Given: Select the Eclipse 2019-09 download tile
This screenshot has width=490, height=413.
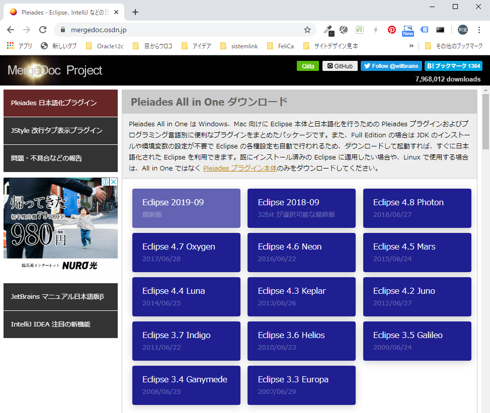Looking at the screenshot, I should click(x=186, y=208).
